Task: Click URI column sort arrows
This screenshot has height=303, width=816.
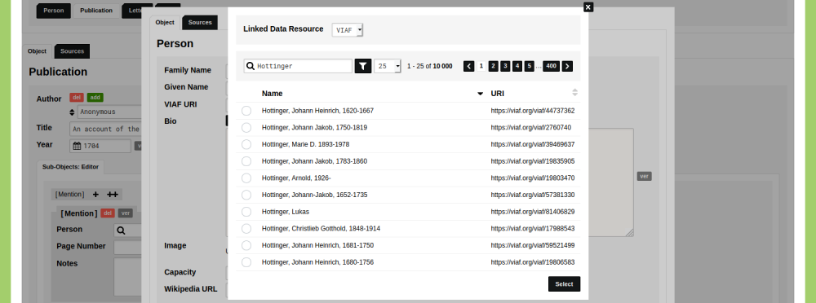Action: (574, 93)
